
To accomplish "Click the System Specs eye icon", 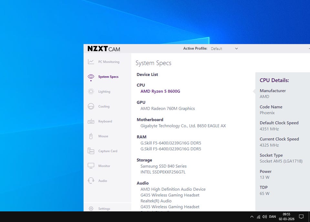I will [91, 77].
